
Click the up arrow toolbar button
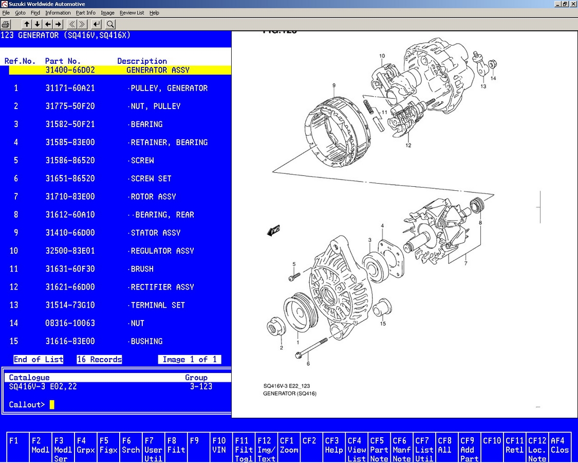coord(27,24)
